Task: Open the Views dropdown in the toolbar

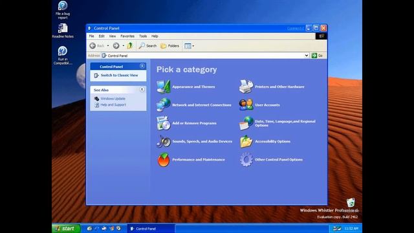Action: (190, 46)
